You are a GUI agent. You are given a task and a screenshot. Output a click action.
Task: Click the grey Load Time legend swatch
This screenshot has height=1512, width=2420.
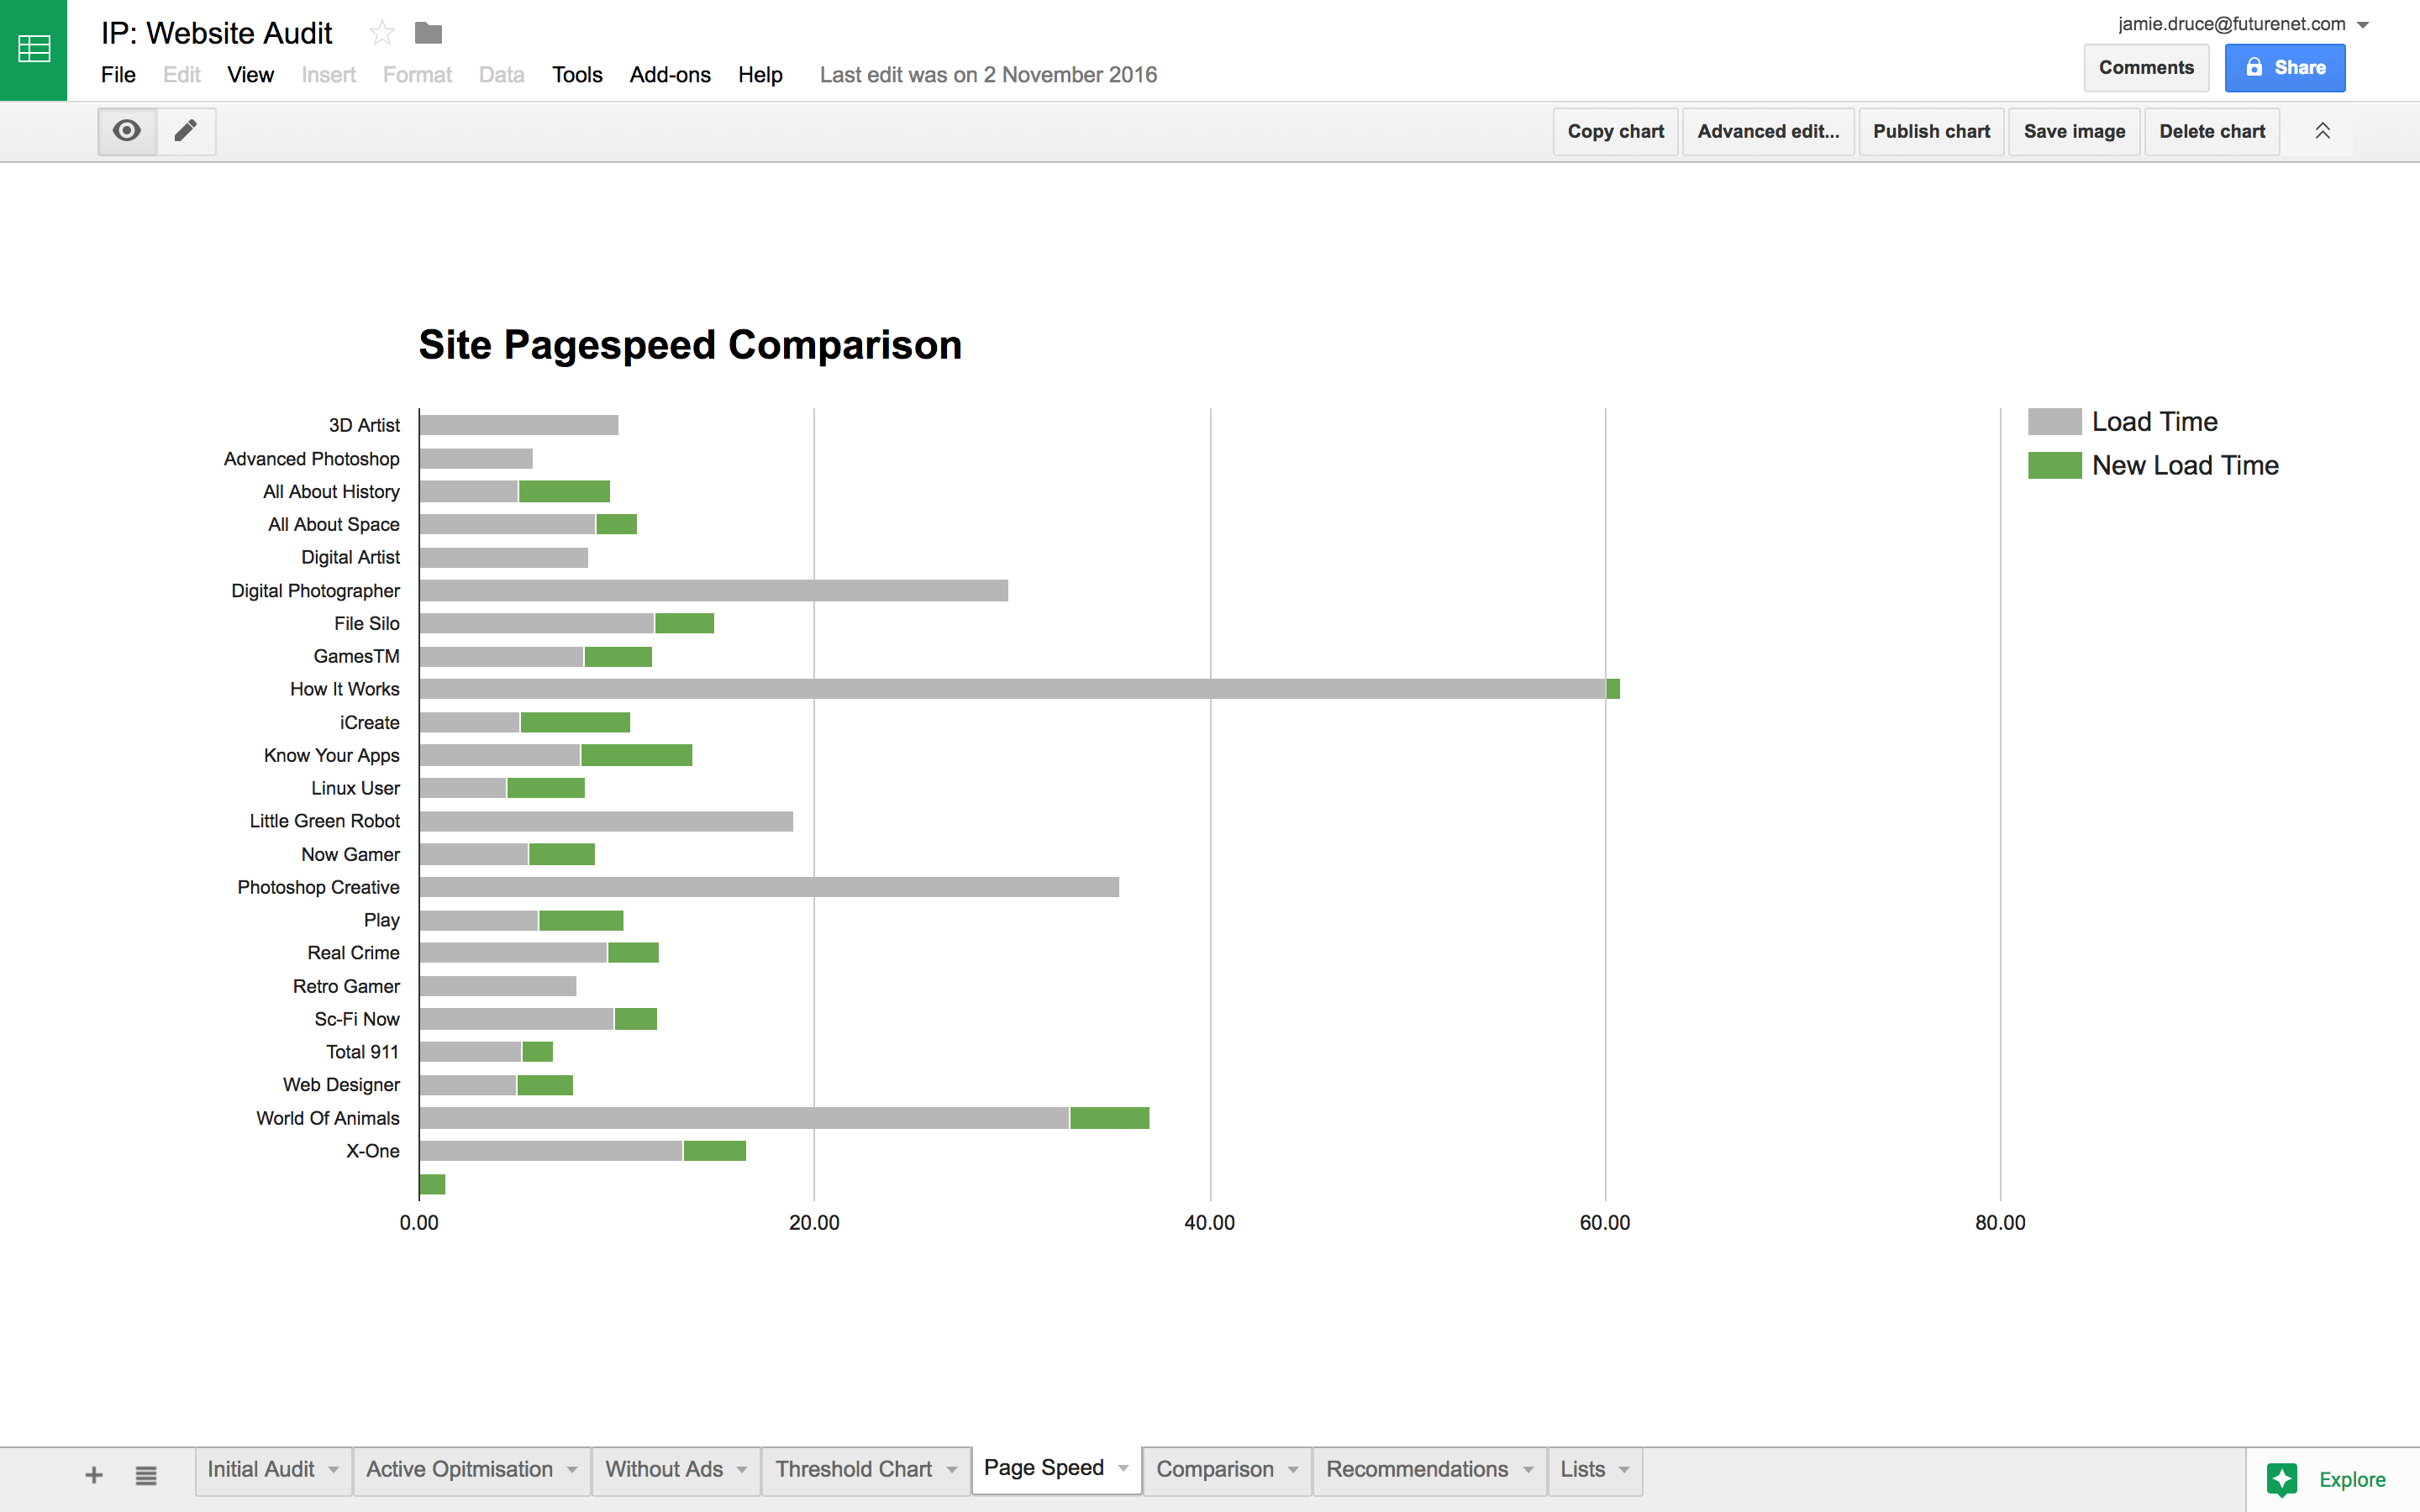pos(2054,422)
